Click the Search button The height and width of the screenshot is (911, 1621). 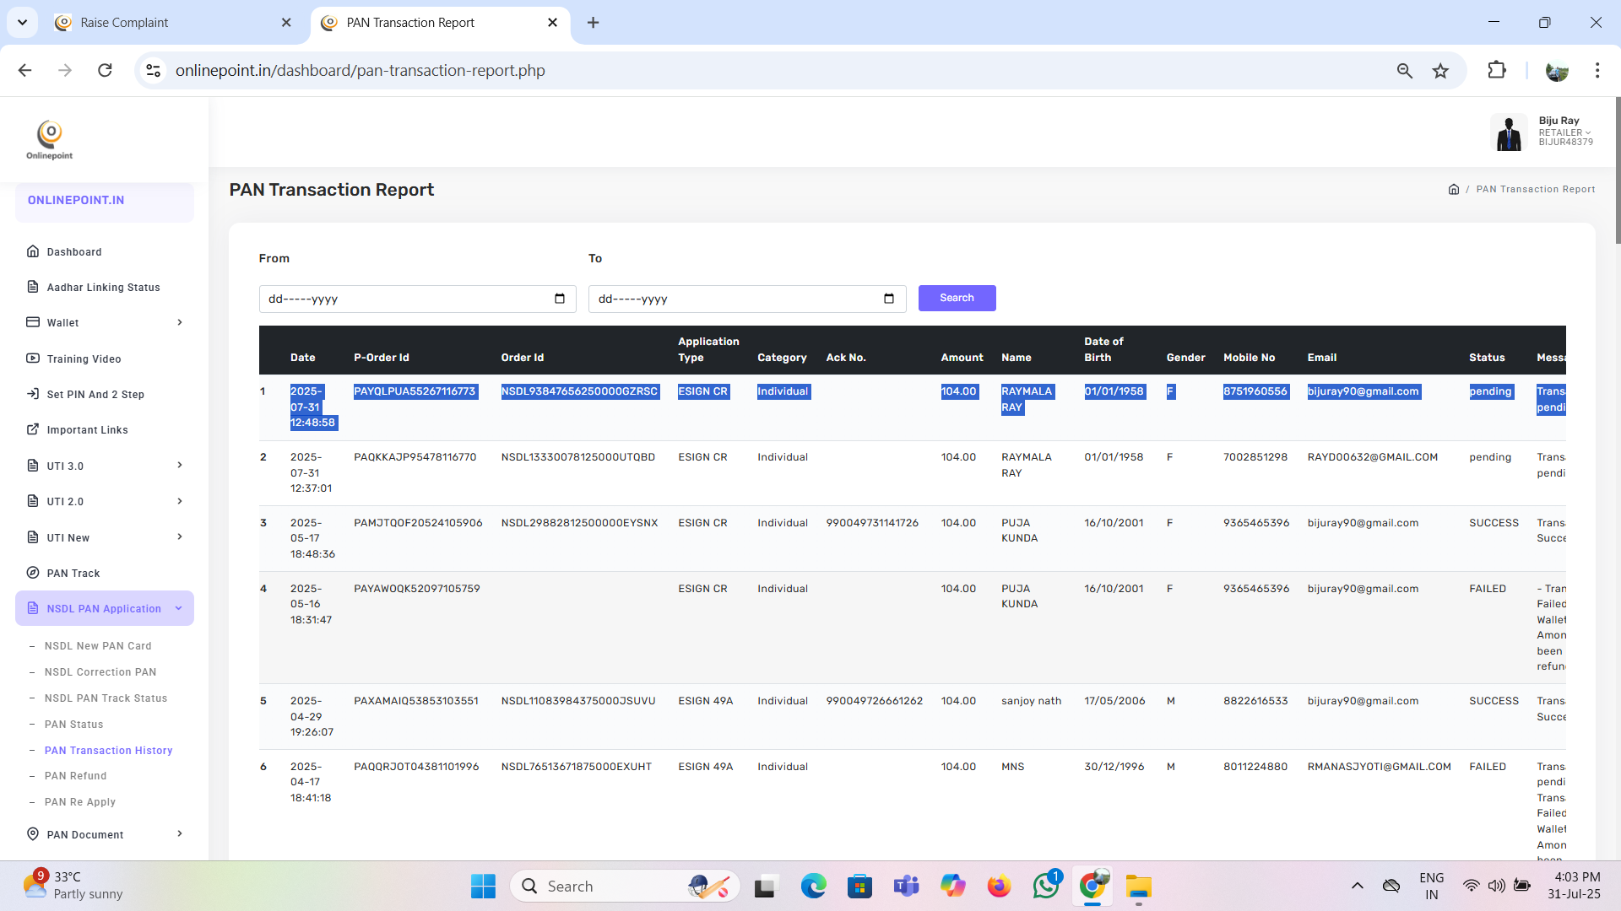957,298
